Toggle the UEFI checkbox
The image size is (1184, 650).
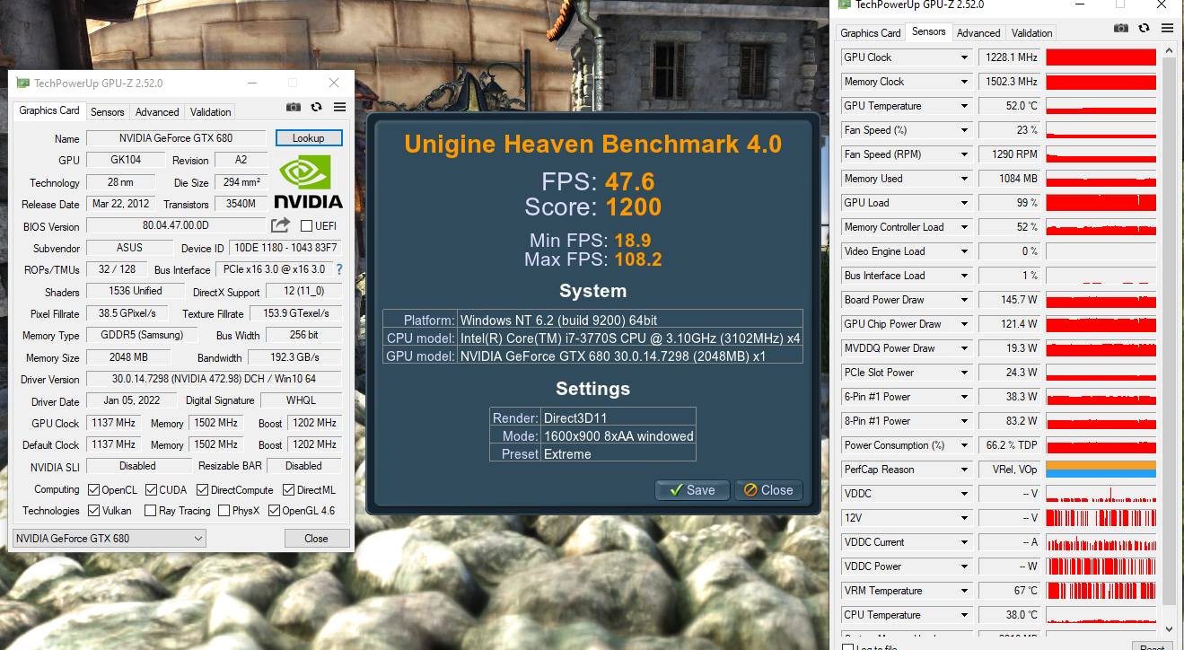click(307, 226)
